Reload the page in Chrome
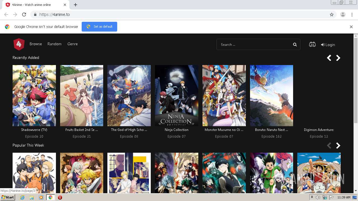The image size is (358, 201). 24,15
